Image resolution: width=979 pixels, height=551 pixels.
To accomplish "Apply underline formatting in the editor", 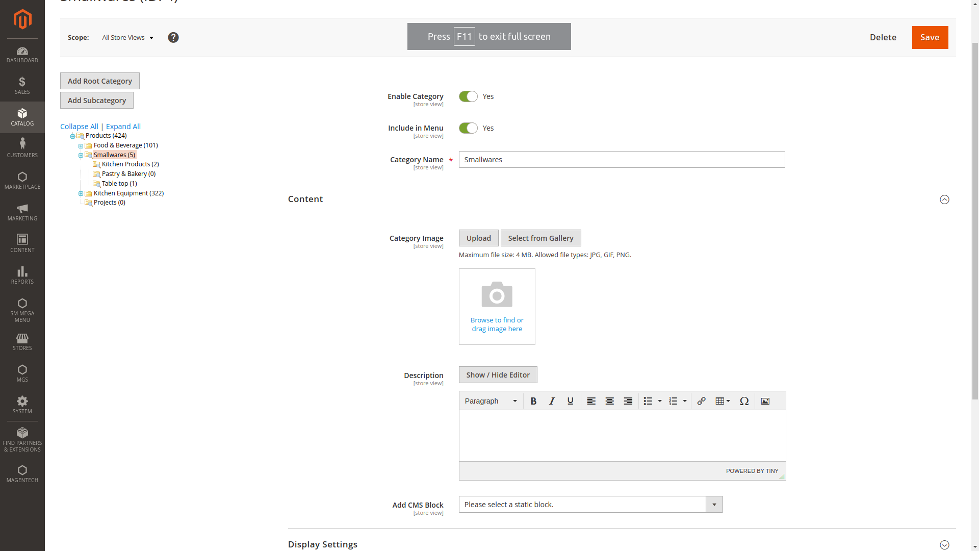I will pos(570,401).
